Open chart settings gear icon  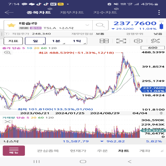click(x=138, y=41)
